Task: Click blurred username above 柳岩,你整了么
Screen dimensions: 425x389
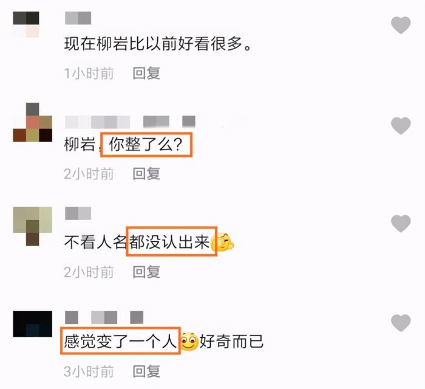Action: pyautogui.click(x=130, y=122)
